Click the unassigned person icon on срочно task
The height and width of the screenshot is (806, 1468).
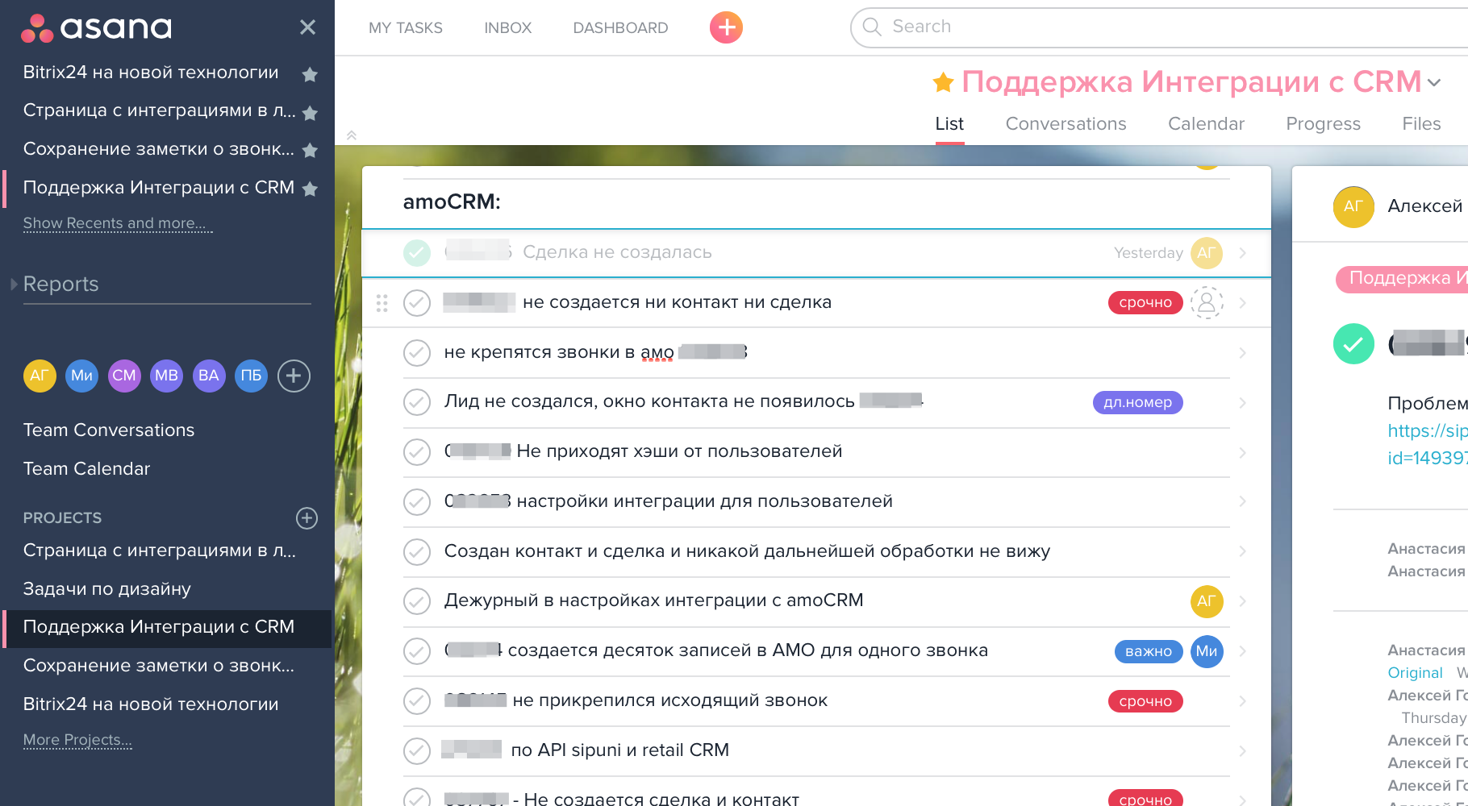[1206, 302]
